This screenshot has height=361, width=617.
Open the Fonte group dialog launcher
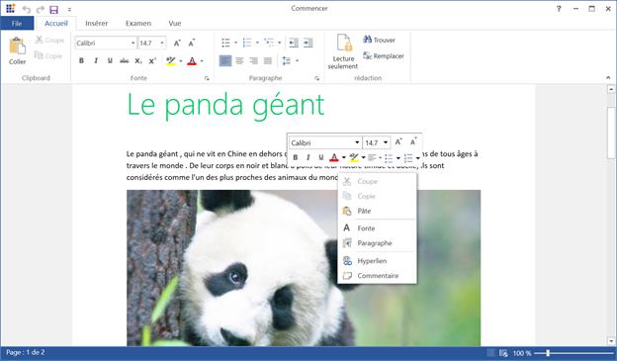(x=207, y=78)
